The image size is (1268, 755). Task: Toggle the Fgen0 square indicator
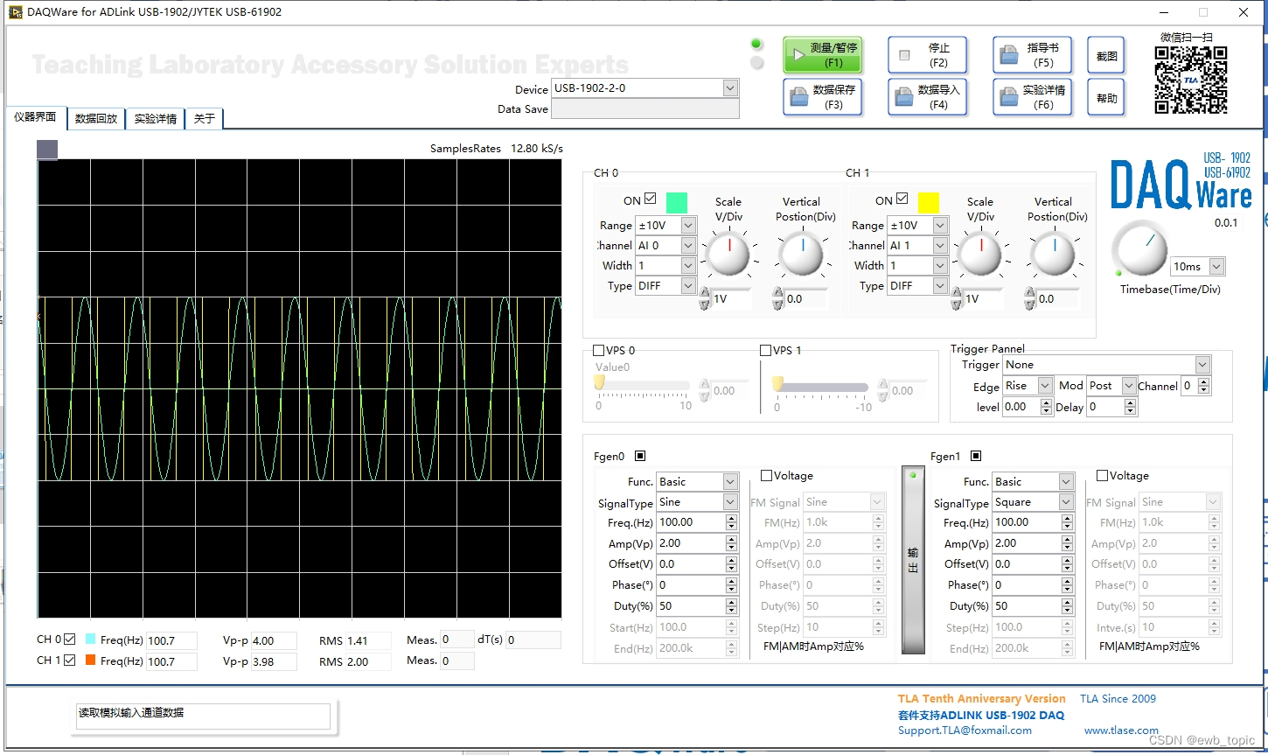click(x=640, y=456)
